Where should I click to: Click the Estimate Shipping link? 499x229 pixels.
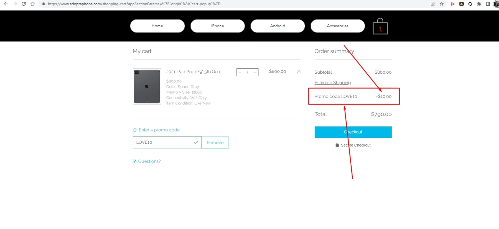[333, 83]
